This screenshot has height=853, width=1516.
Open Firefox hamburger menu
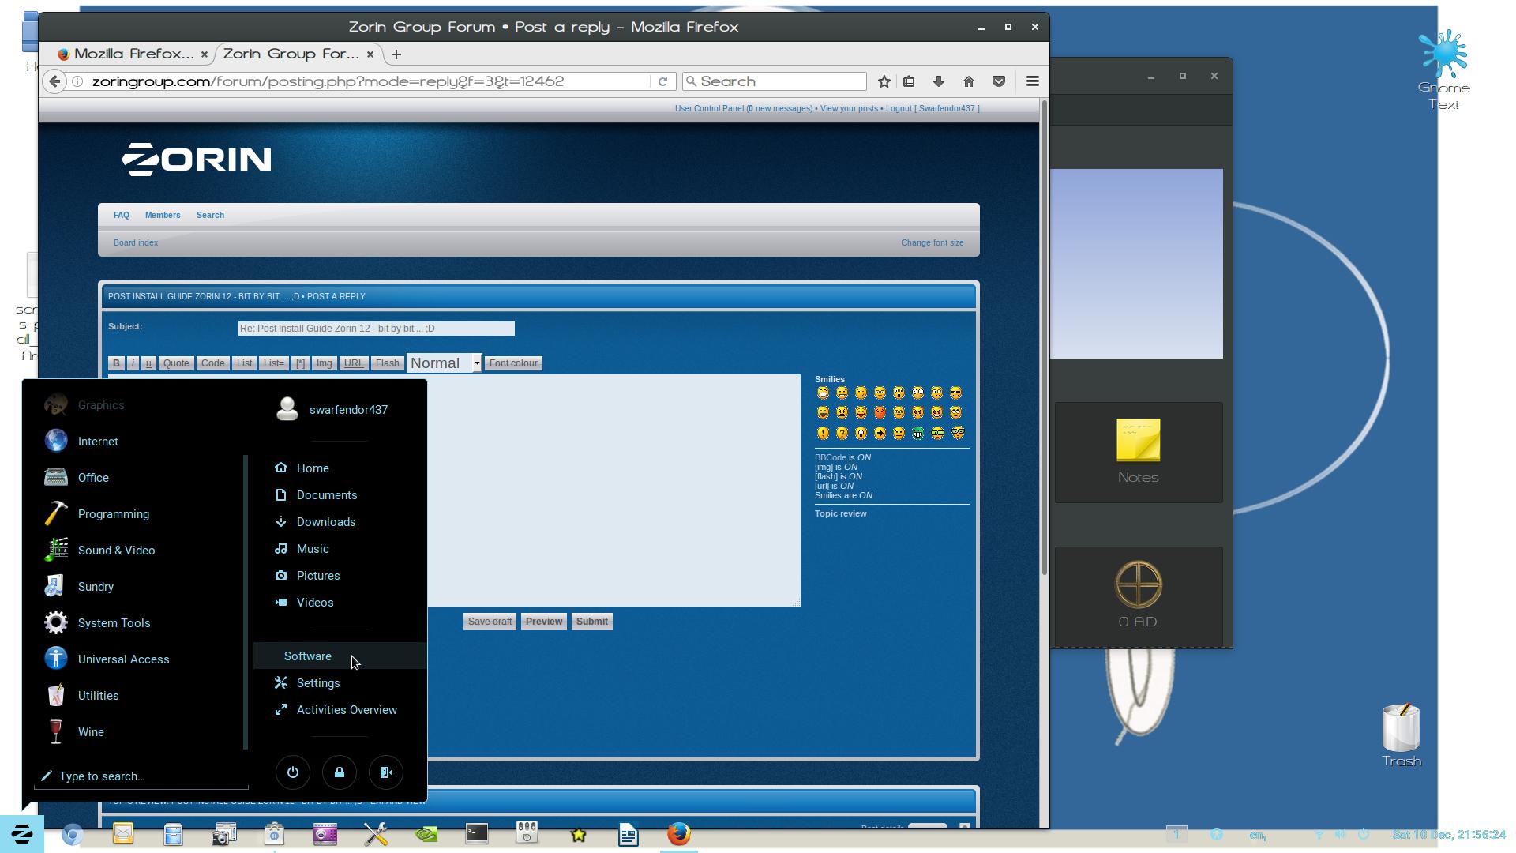coord(1032,81)
